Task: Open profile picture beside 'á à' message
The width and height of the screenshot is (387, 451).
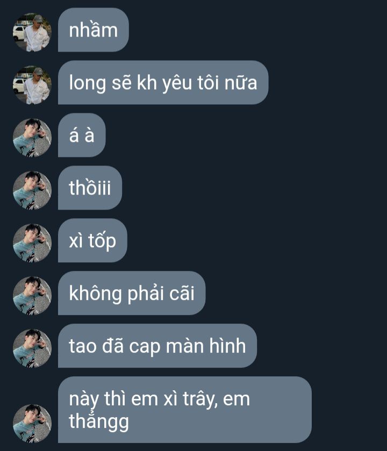Action: tap(32, 138)
